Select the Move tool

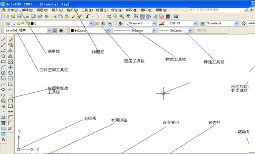[11, 67]
